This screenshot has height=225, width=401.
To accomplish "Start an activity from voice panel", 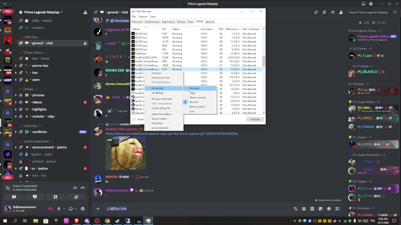I will (x=55, y=197).
